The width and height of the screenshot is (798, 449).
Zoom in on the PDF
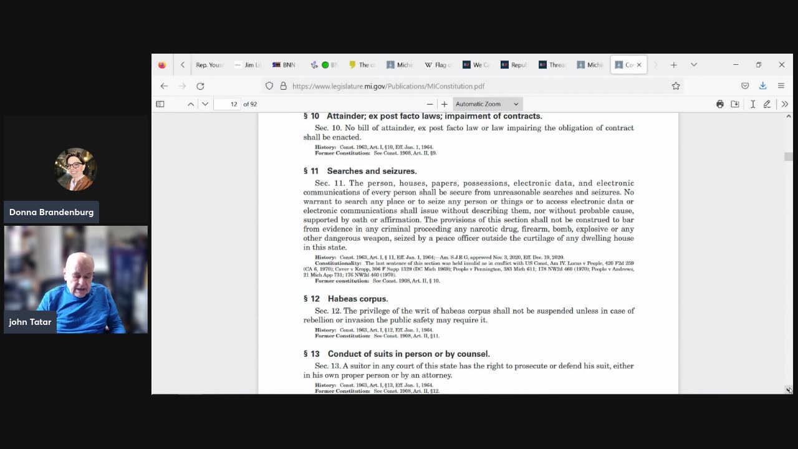point(445,104)
